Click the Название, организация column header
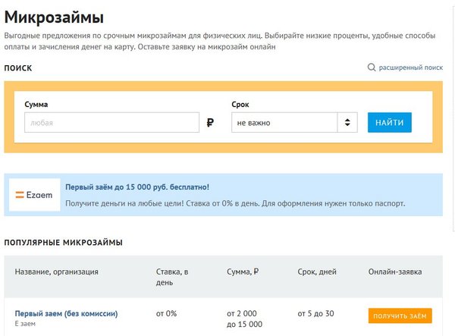The height and width of the screenshot is (336, 455). [x=57, y=272]
